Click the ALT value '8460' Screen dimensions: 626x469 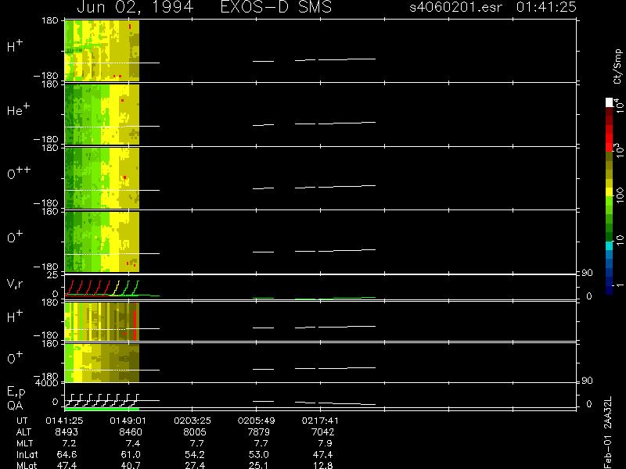coord(131,432)
